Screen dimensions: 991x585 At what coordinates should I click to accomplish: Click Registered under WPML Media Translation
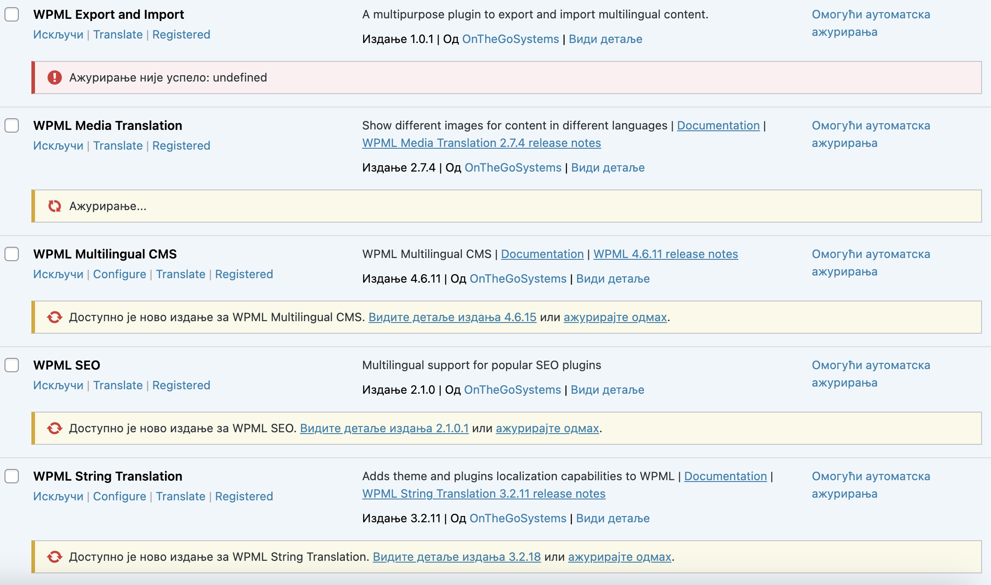pos(181,146)
